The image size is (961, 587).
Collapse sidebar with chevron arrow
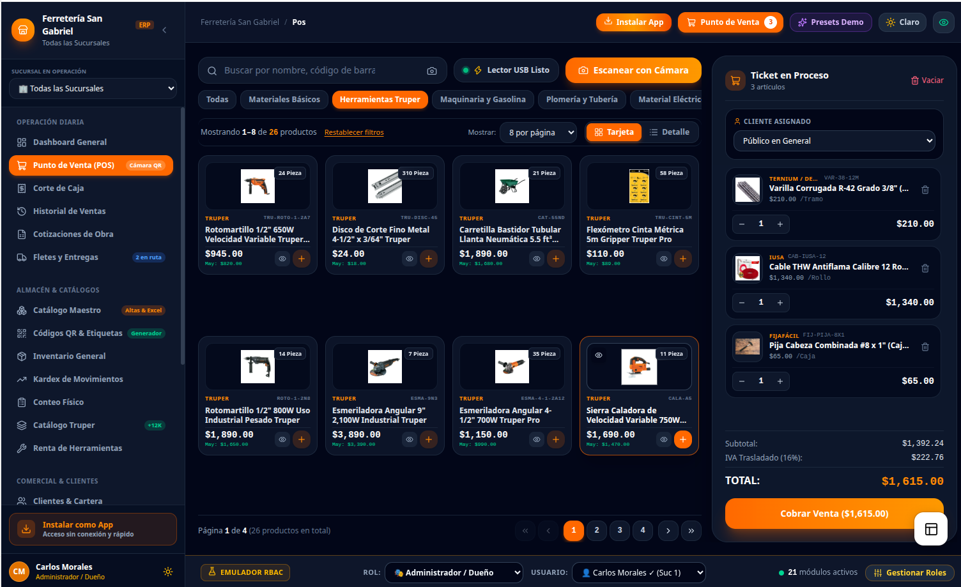click(164, 30)
